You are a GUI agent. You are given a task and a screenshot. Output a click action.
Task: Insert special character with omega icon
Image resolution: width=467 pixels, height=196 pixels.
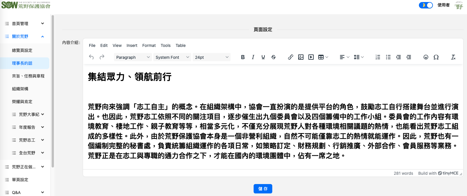point(436,57)
